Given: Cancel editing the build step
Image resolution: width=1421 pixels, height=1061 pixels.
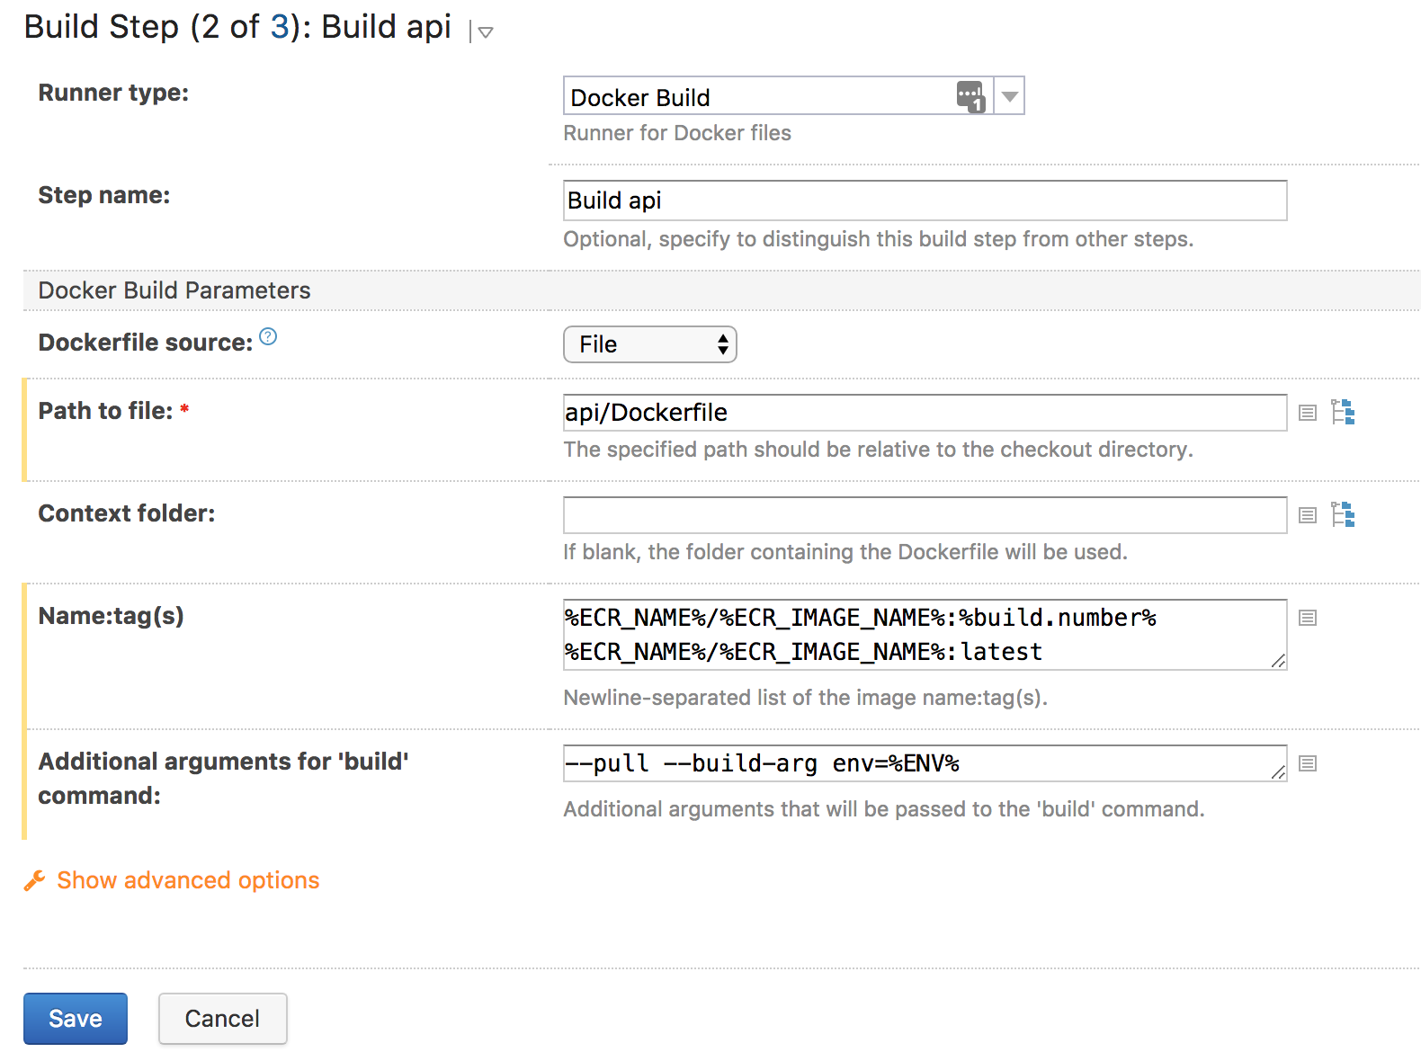Looking at the screenshot, I should click(222, 1019).
